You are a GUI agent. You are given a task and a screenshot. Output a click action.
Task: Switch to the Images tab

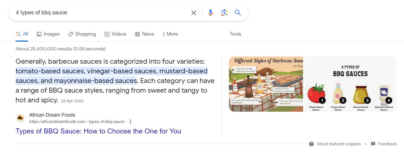coord(48,34)
